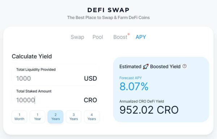Click the Total Staked Amount input
Viewport: 217px width, 139px height.
point(55,97)
